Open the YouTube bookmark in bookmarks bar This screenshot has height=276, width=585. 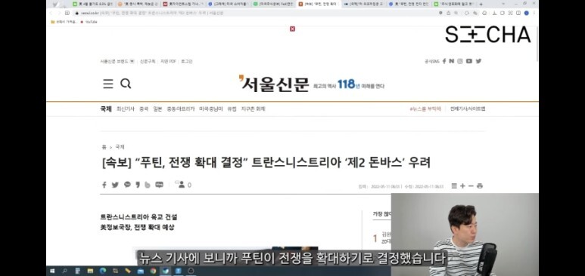[x=89, y=22]
